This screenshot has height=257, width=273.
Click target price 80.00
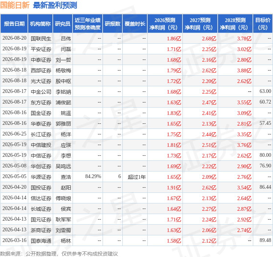265,155
